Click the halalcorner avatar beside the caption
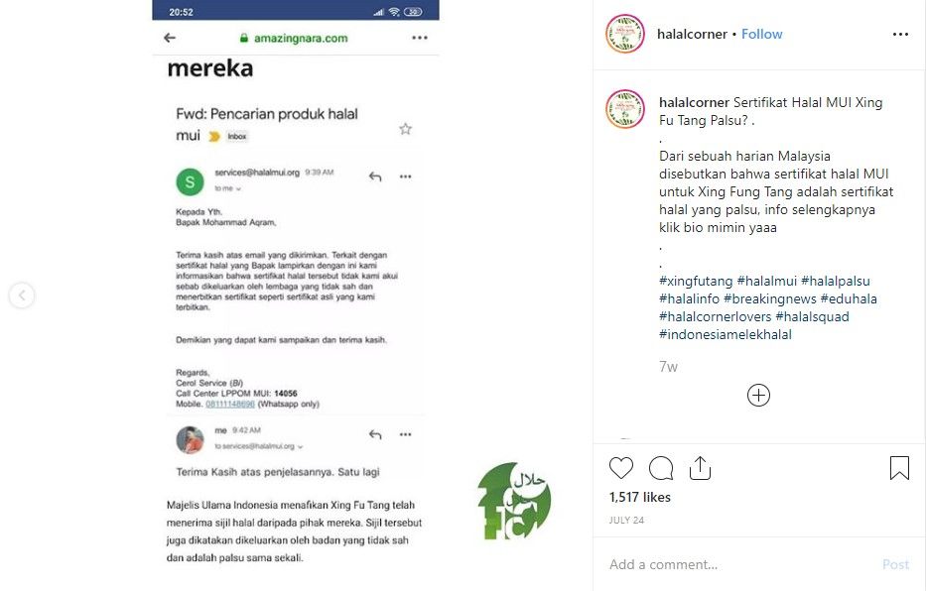 coord(625,109)
